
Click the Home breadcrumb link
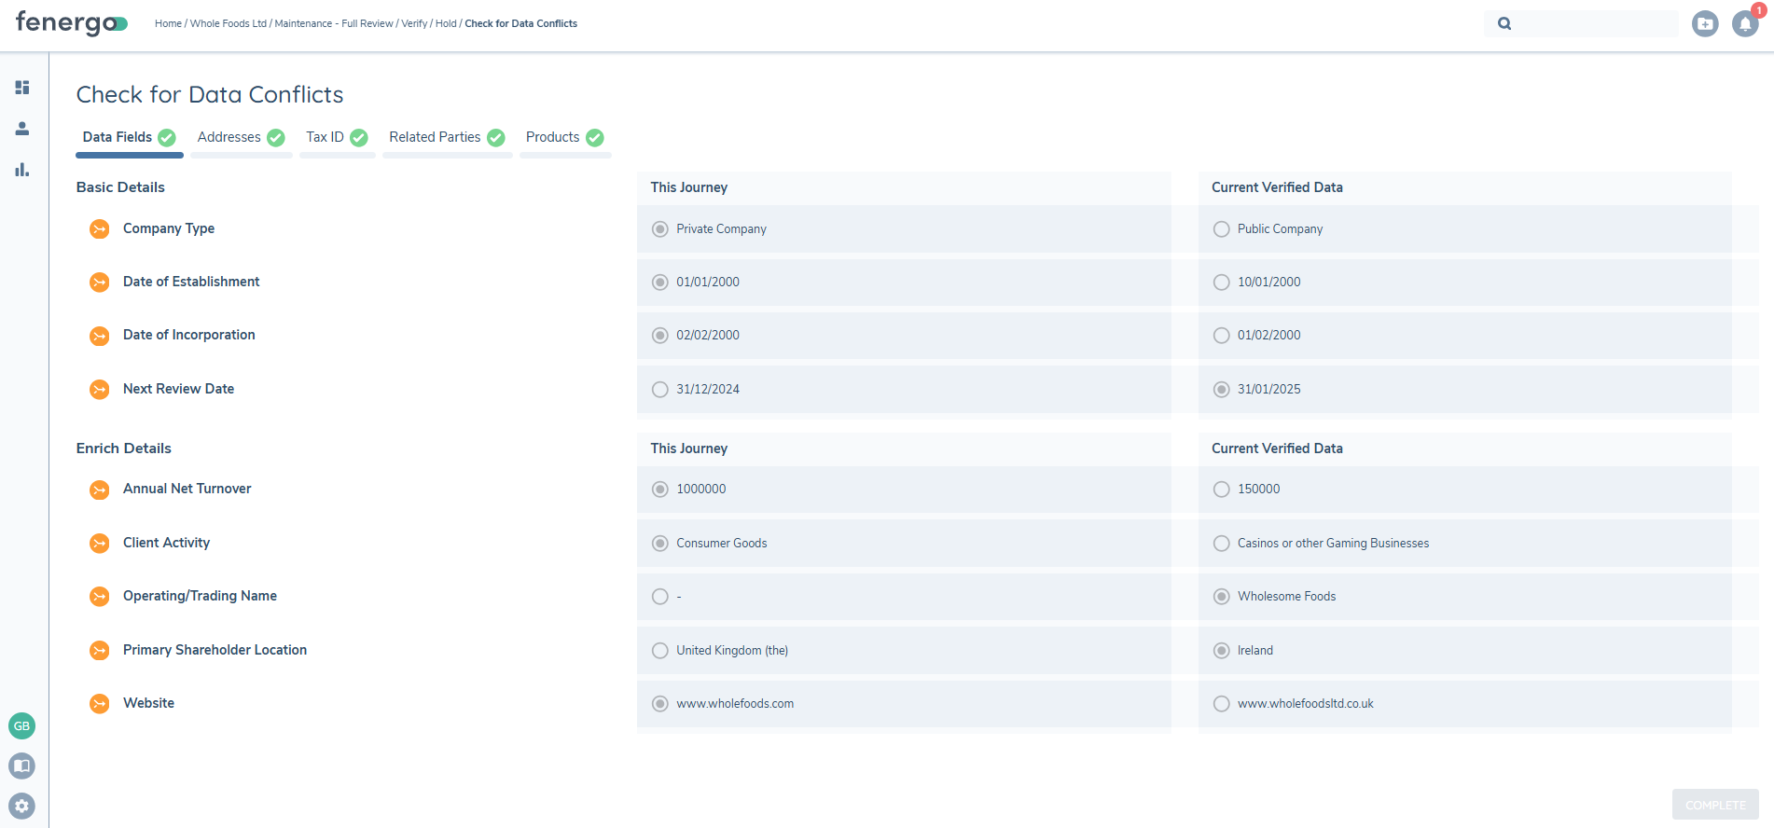[168, 23]
